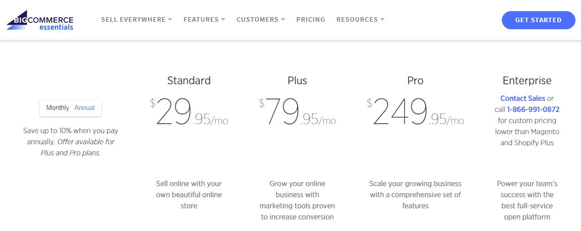Select the Plus plan heading
Viewport: 581px width, 231px height.
pos(298,81)
